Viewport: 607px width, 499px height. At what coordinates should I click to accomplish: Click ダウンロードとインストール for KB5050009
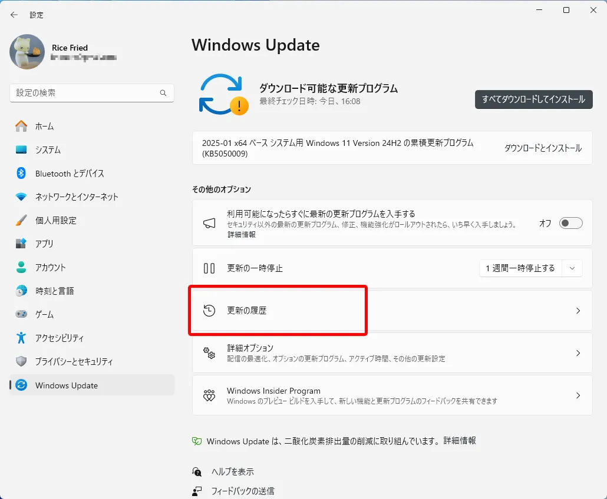pos(543,148)
